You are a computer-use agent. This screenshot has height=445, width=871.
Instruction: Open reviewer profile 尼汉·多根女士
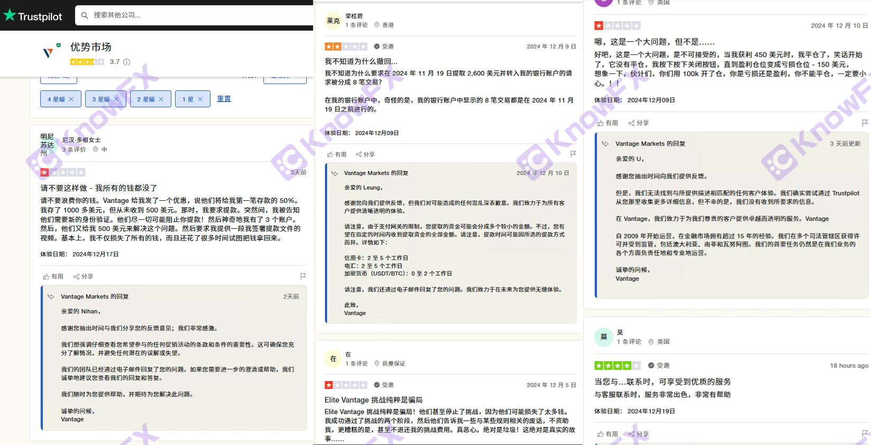pos(81,140)
